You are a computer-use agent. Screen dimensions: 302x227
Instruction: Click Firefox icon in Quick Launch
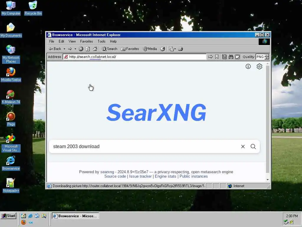click(x=24, y=222)
